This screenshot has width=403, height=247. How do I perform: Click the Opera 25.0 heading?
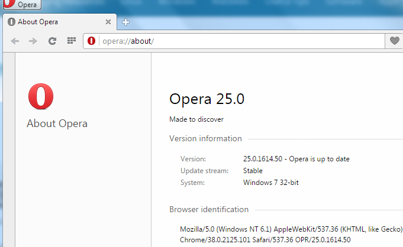click(x=207, y=99)
